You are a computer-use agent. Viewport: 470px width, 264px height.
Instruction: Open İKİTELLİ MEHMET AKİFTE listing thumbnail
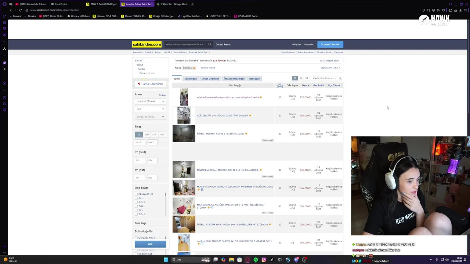[x=184, y=133]
